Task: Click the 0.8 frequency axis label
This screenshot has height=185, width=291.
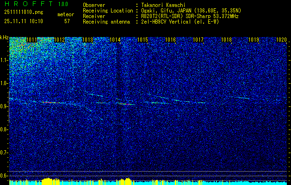Action: click(x=4, y=129)
